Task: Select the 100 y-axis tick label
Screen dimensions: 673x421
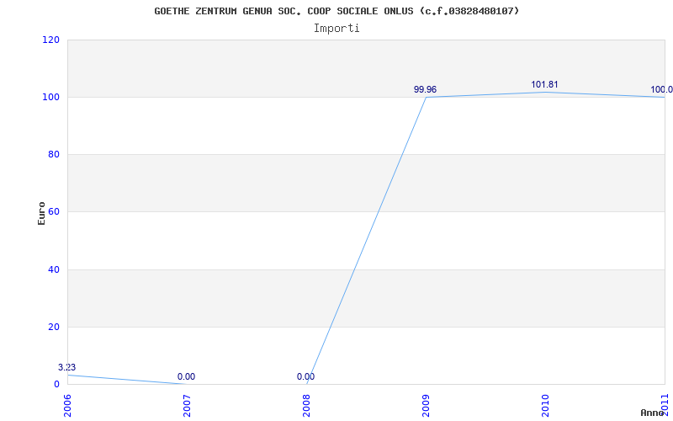Action: point(50,98)
